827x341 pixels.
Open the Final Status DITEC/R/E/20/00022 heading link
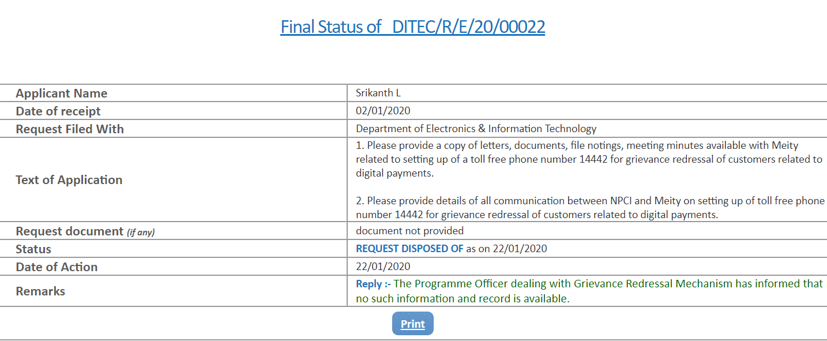coord(412,27)
